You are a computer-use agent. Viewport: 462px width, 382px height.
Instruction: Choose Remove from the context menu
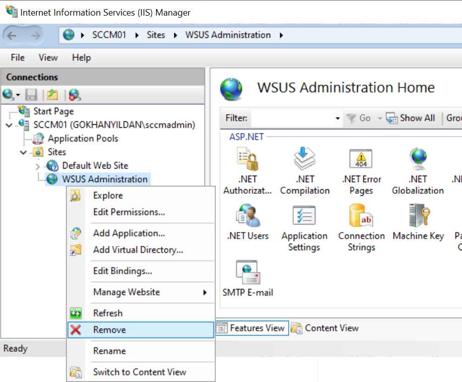(141, 330)
